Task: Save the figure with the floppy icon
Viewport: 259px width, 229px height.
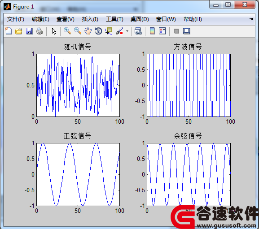Action: 29,31
